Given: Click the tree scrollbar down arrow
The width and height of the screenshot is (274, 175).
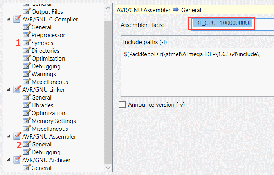Looking at the screenshot, I should (108, 167).
